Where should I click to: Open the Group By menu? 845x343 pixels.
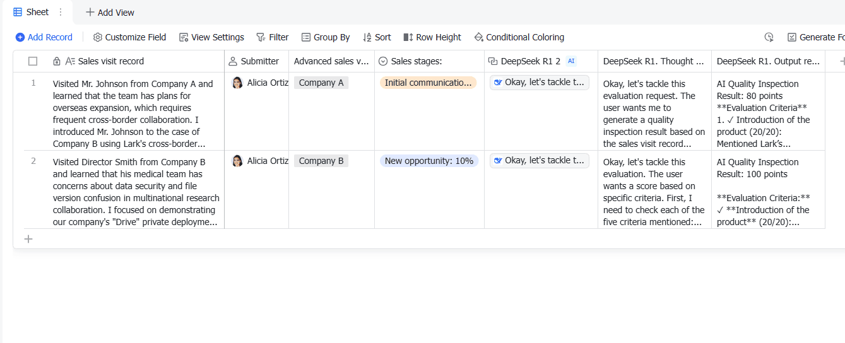pyautogui.click(x=325, y=37)
